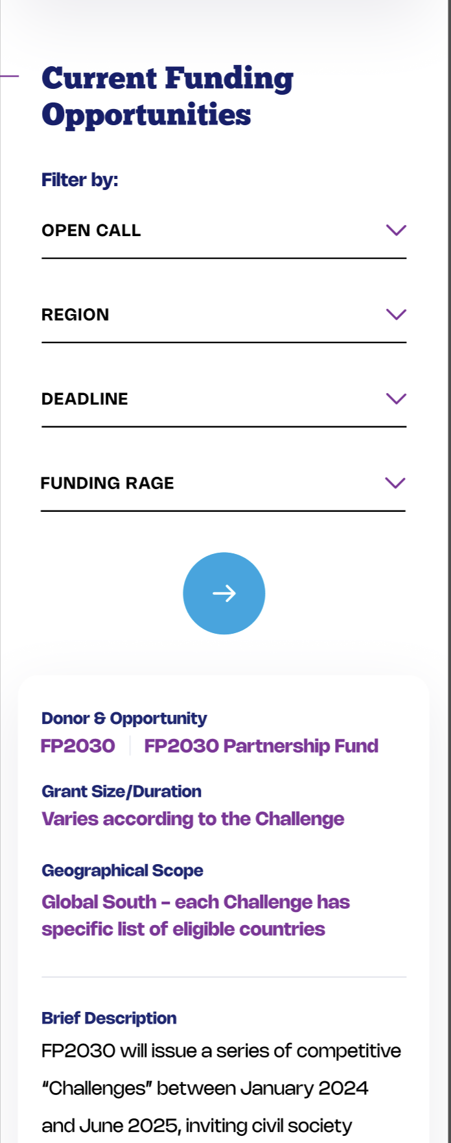Click the 'Brief Description' heading
The width and height of the screenshot is (451, 1143).
(109, 1018)
